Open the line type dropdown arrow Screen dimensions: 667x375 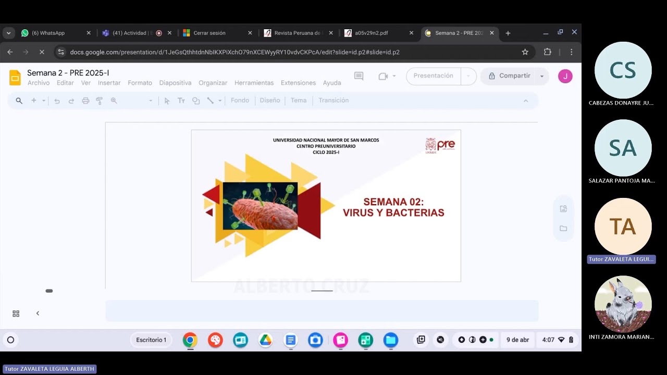pyautogui.click(x=220, y=101)
